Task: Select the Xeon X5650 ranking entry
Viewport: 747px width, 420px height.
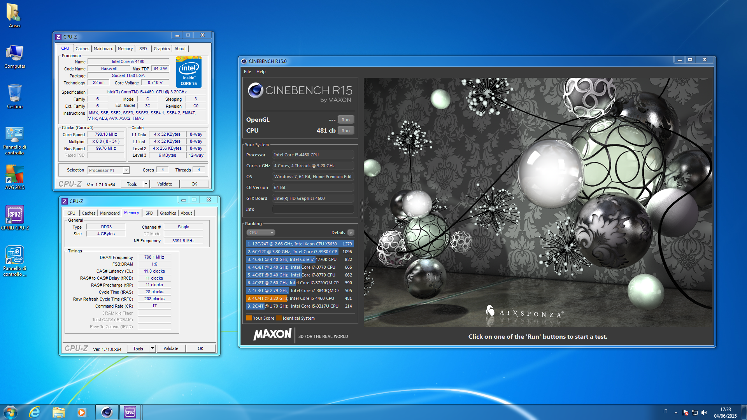Action: (x=300, y=244)
